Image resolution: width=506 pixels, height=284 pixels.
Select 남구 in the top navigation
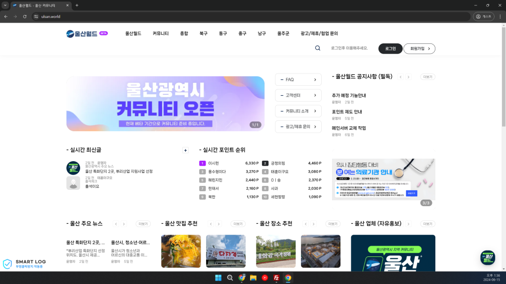coord(262,34)
